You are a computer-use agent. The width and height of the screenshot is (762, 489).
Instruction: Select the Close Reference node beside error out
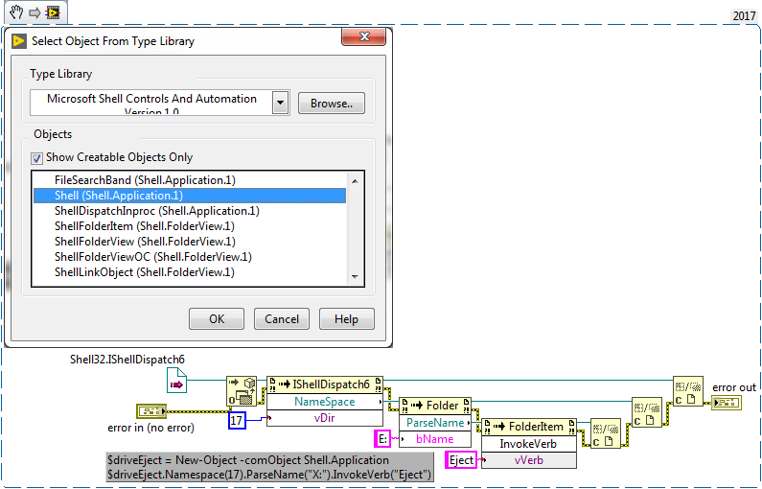point(688,391)
